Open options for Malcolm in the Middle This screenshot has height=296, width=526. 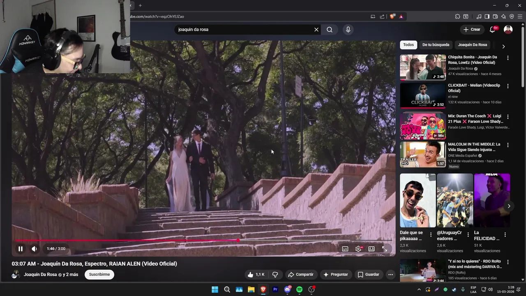click(x=508, y=145)
